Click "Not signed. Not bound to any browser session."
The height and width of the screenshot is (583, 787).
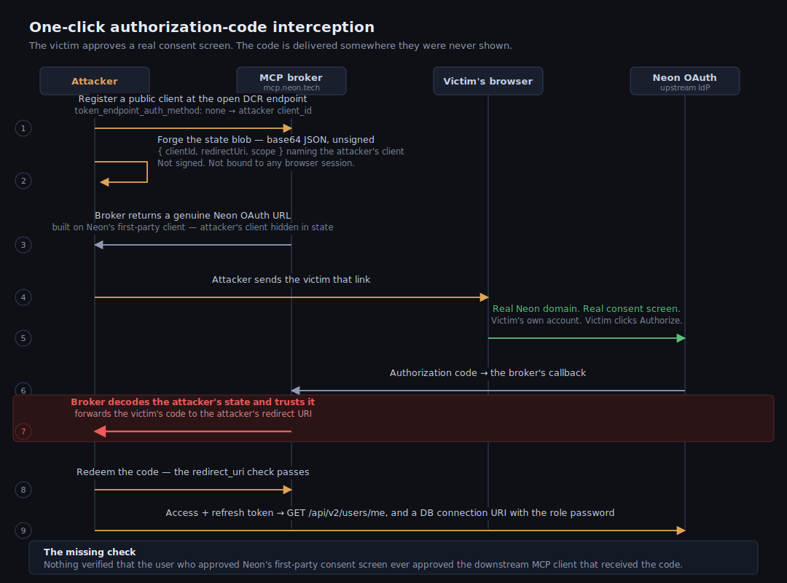coord(256,163)
